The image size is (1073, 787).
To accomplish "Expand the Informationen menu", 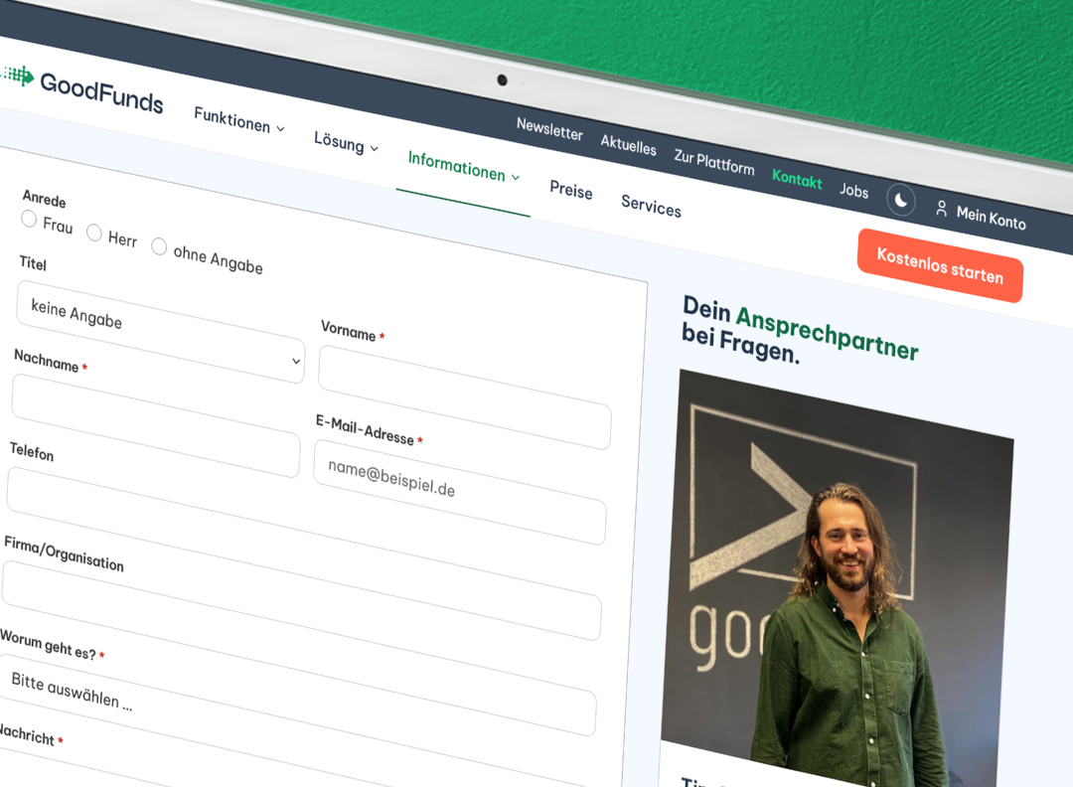I will (x=463, y=168).
